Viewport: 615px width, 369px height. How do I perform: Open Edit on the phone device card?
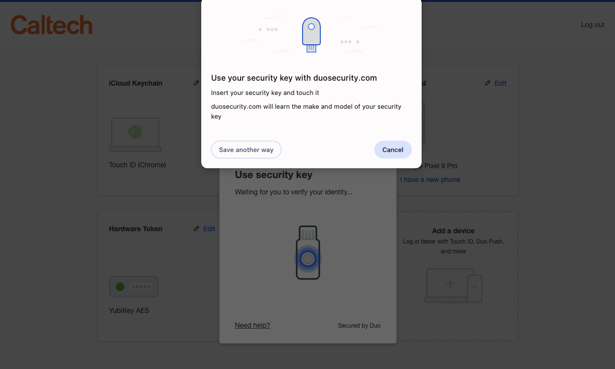[x=500, y=83]
